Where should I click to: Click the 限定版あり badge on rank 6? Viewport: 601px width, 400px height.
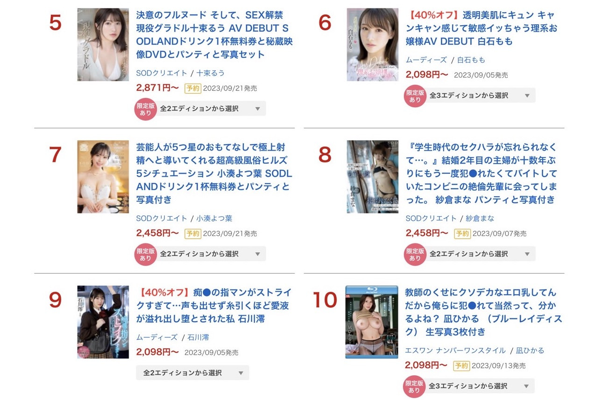(x=415, y=96)
